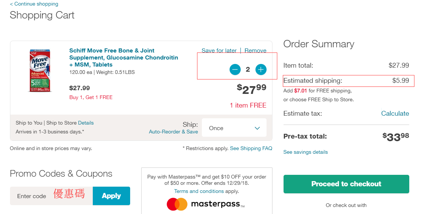This screenshot has height=214, width=427.
Task: Click the Continue shopping link
Action: [x=34, y=4]
